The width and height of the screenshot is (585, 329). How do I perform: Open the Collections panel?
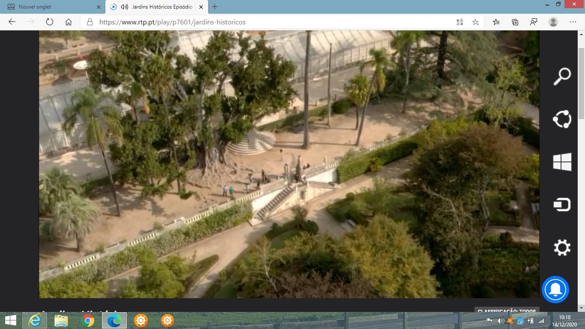pyautogui.click(x=515, y=22)
